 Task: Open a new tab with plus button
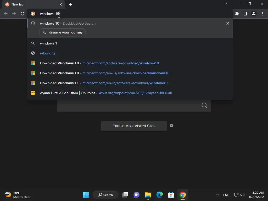(x=71, y=4)
